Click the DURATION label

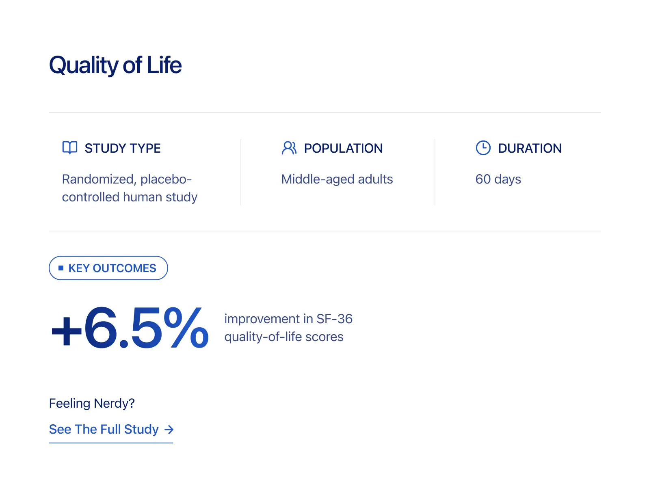[x=530, y=148]
